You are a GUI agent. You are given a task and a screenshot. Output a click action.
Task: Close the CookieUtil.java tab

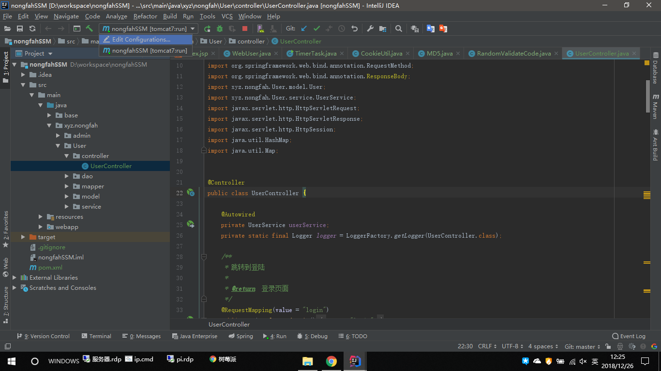point(407,54)
